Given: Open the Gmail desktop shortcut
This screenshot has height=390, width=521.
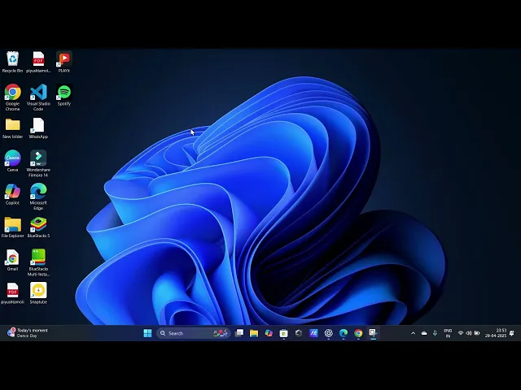Looking at the screenshot, I should pyautogui.click(x=12, y=258).
